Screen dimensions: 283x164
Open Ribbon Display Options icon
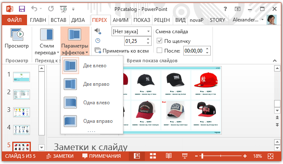pos(237,9)
